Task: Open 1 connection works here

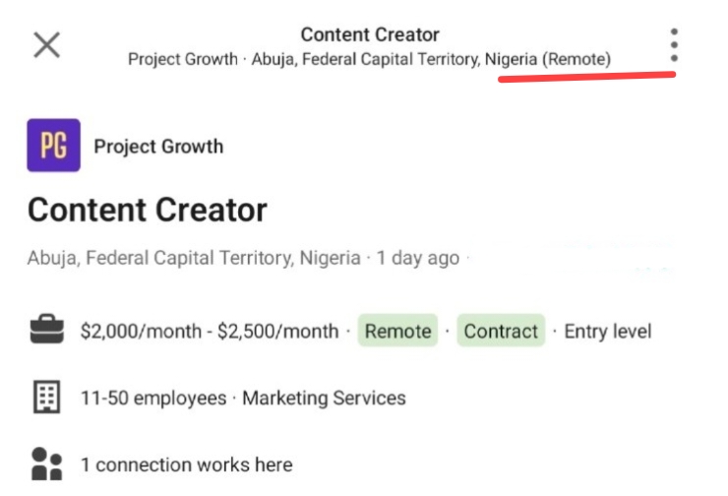Action: (187, 465)
